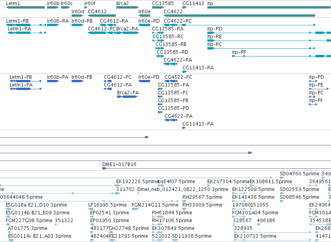Click the EK210733.5prime EST label
The width and height of the screenshot is (331, 242).
(x=256, y=236)
